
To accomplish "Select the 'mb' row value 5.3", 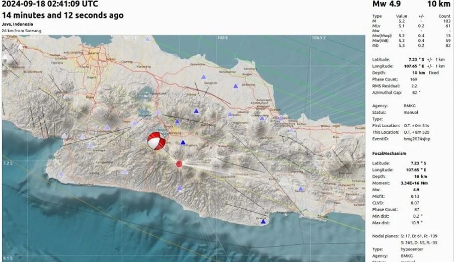I will click(402, 45).
